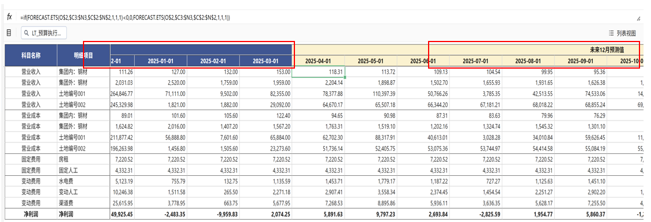Select cell 2,016.00 in 营业成本 集团外 row

pos(160,126)
